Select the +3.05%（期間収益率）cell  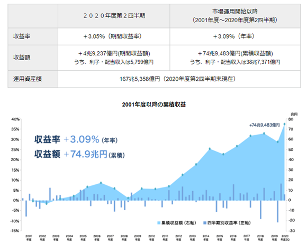click(x=114, y=36)
